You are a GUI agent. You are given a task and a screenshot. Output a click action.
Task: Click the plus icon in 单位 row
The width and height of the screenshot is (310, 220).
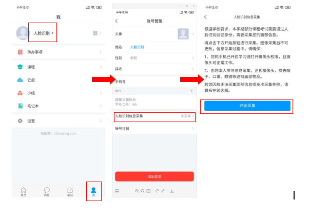click(191, 91)
